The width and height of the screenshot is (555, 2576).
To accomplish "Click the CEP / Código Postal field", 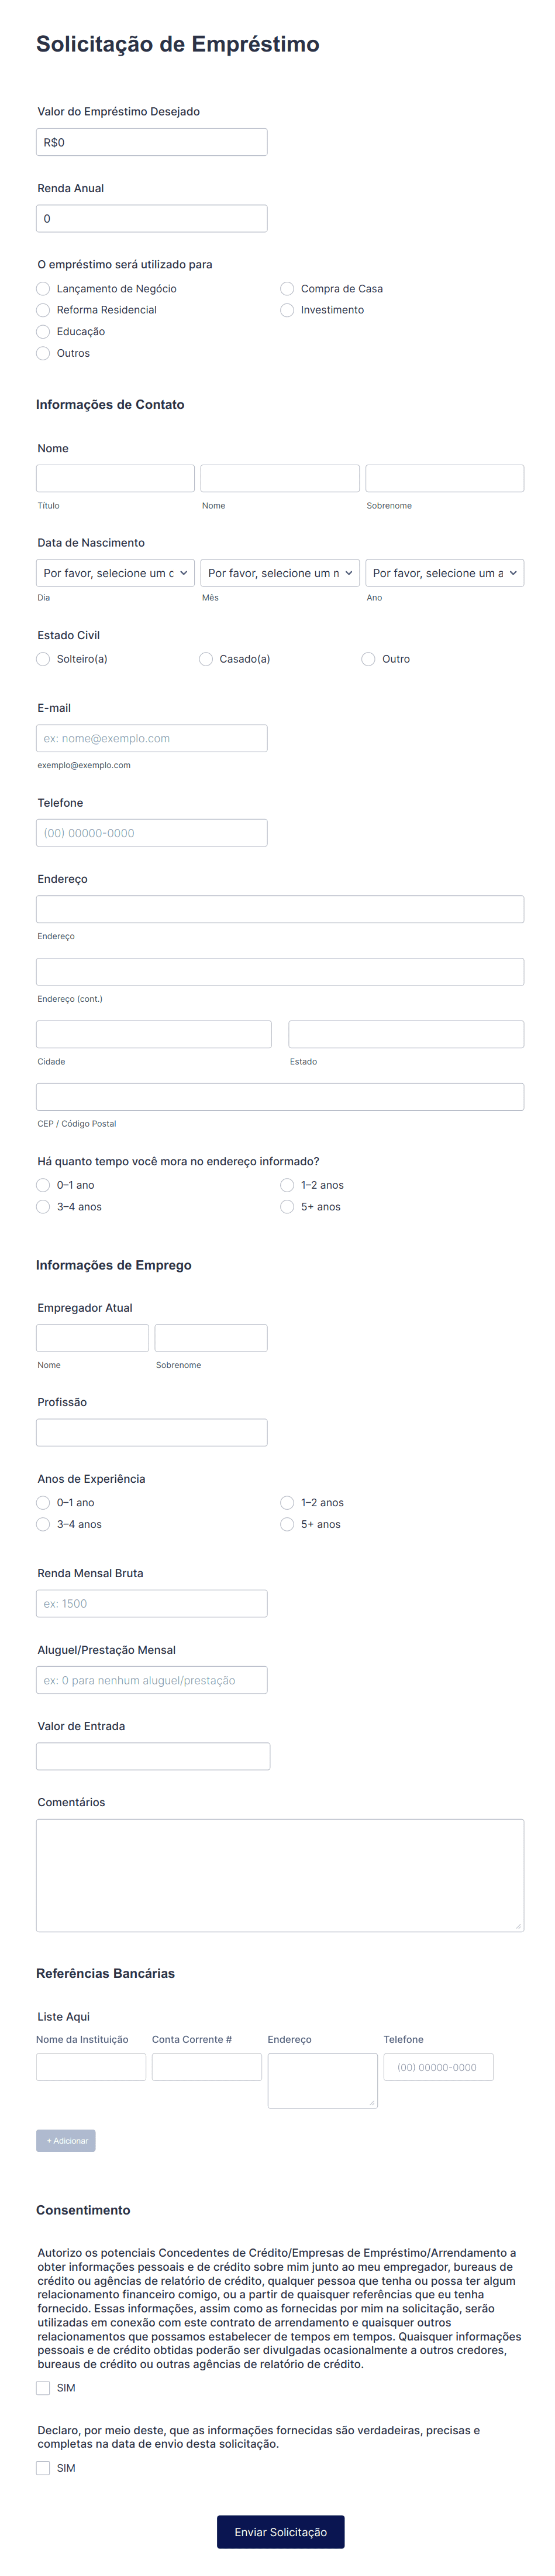I will click(280, 1096).
